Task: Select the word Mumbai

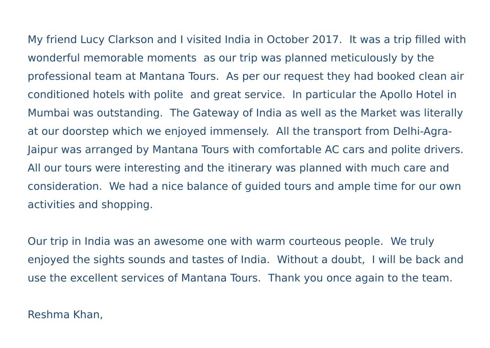Action: point(49,113)
